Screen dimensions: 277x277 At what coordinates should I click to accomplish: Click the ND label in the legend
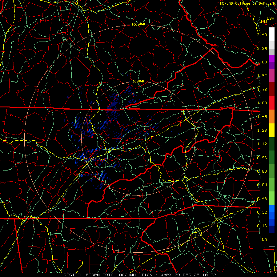264,239
